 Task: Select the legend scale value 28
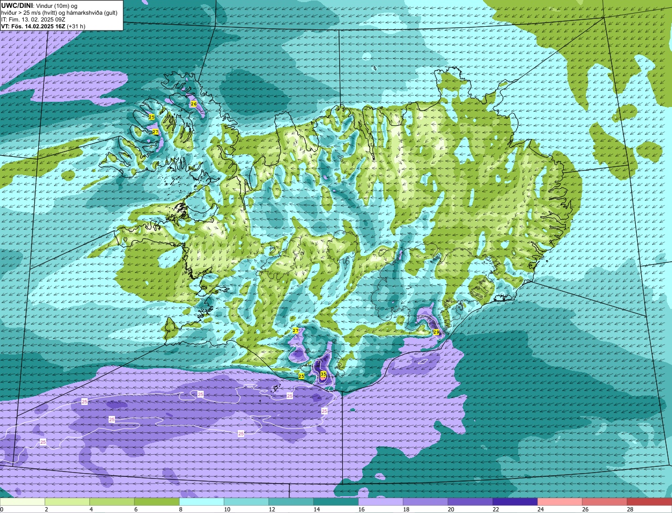click(x=629, y=509)
